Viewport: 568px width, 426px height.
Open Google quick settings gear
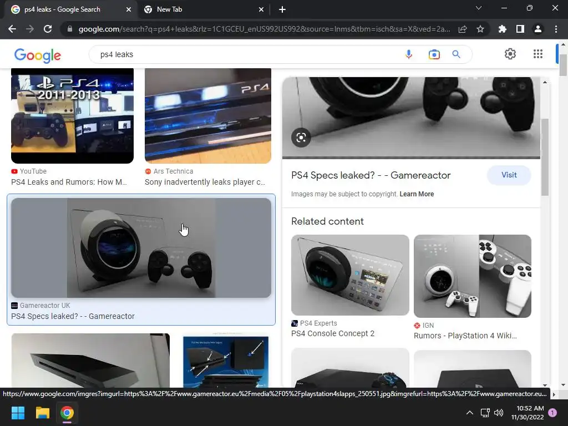click(510, 54)
